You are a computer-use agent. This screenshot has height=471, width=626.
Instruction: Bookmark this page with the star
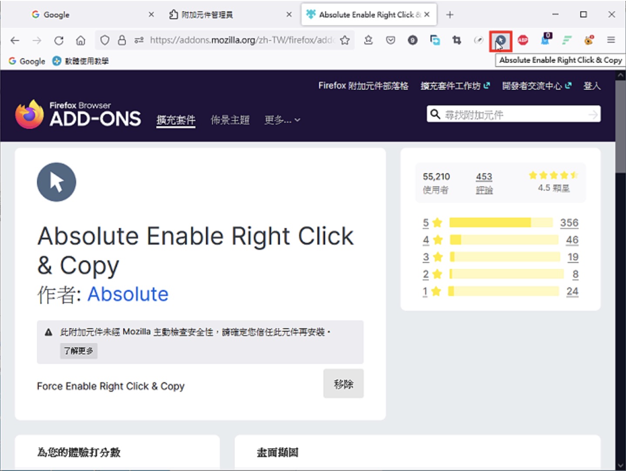tap(345, 40)
